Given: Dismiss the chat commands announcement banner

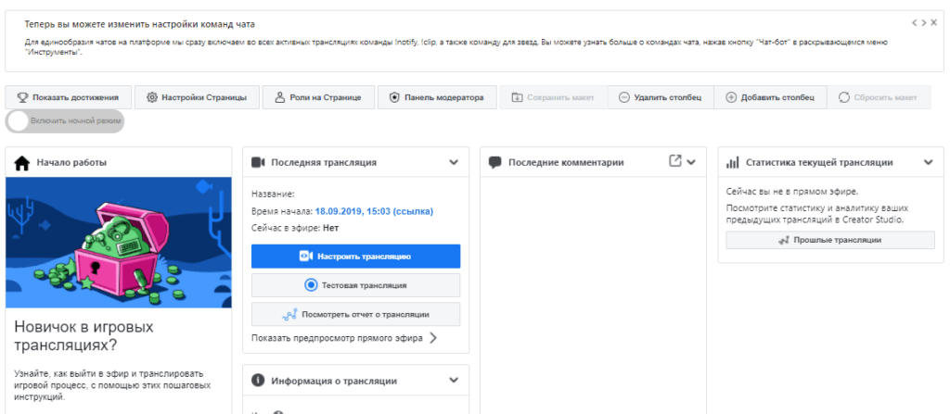Looking at the screenshot, I should point(933,22).
